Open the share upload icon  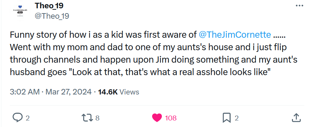click(296, 118)
